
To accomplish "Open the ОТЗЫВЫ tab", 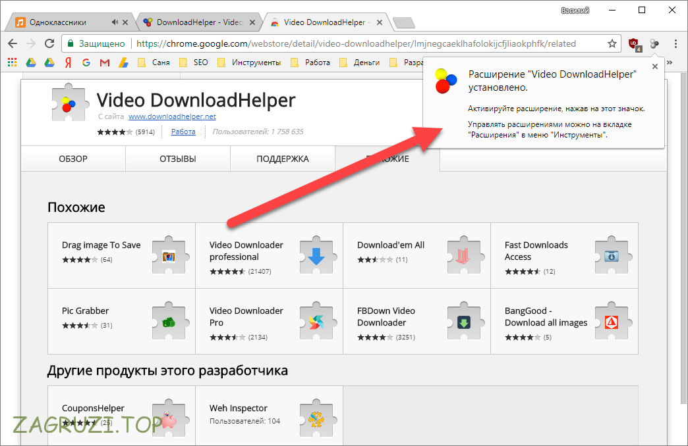I will point(178,159).
